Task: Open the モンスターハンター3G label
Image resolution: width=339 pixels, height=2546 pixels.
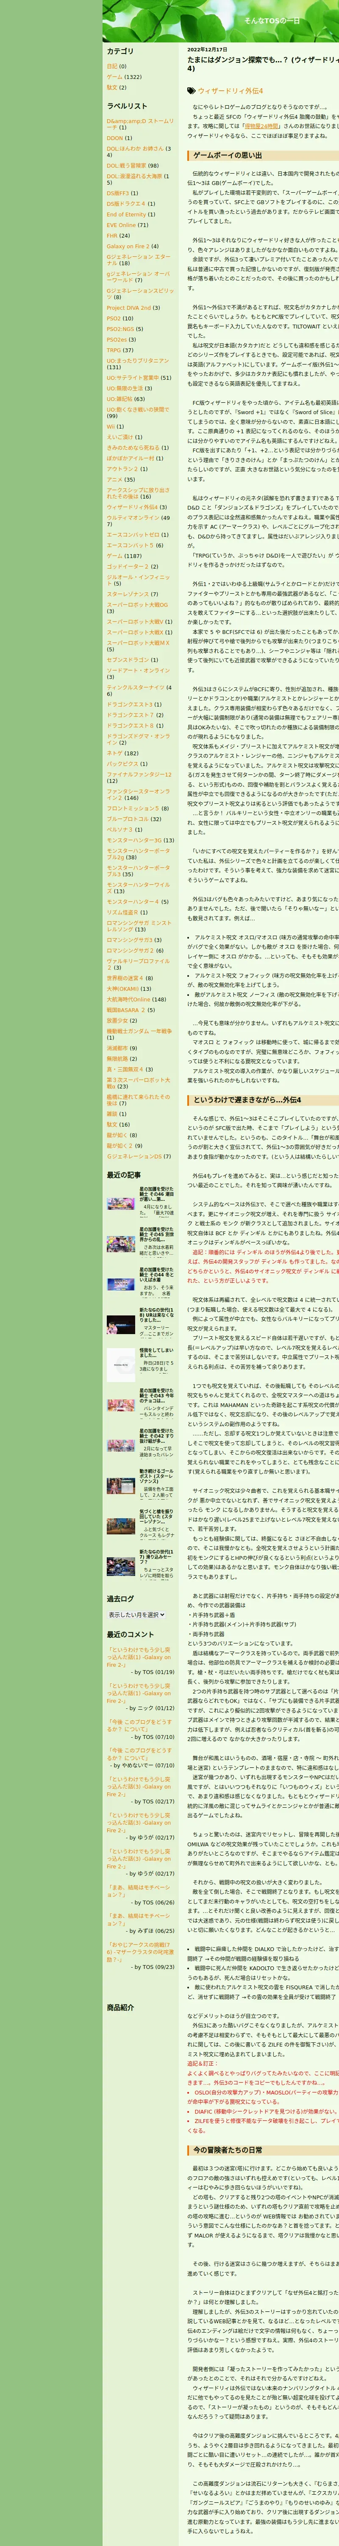Action: 133,840
